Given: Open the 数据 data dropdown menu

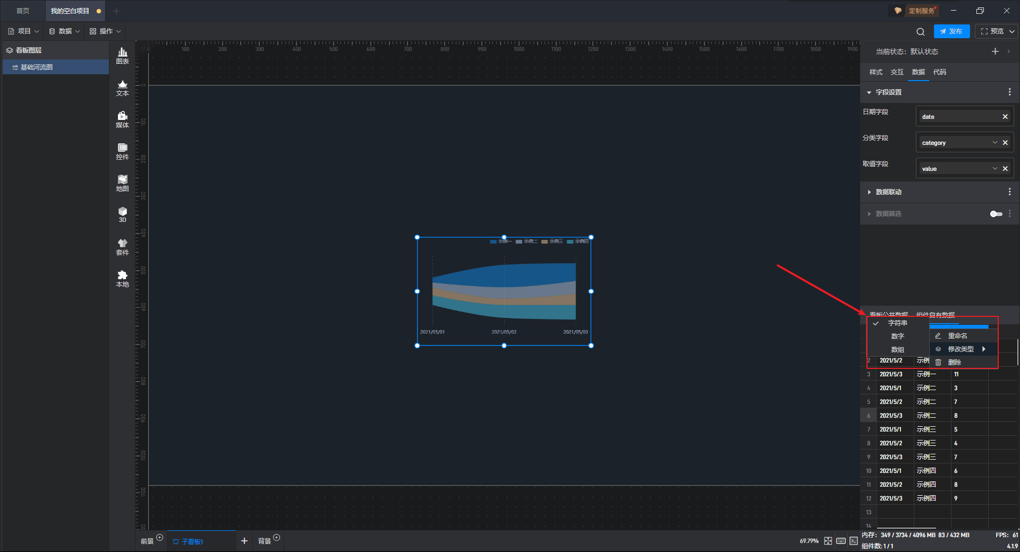Looking at the screenshot, I should tap(64, 31).
